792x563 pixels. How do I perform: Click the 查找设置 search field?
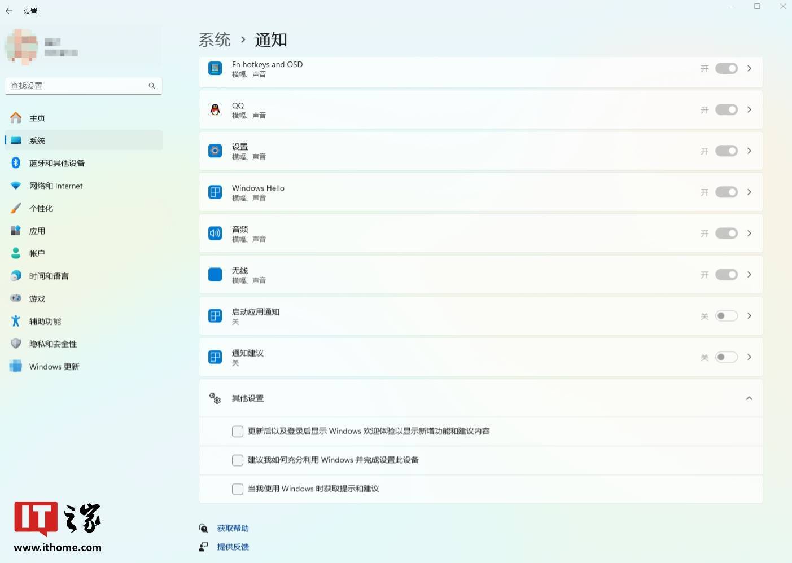pos(76,86)
